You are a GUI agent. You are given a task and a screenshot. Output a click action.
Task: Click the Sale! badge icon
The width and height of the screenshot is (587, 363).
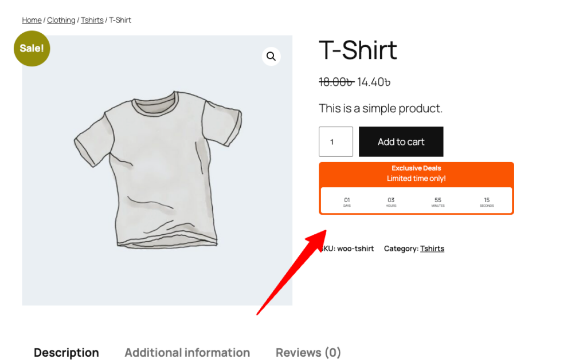tap(32, 48)
